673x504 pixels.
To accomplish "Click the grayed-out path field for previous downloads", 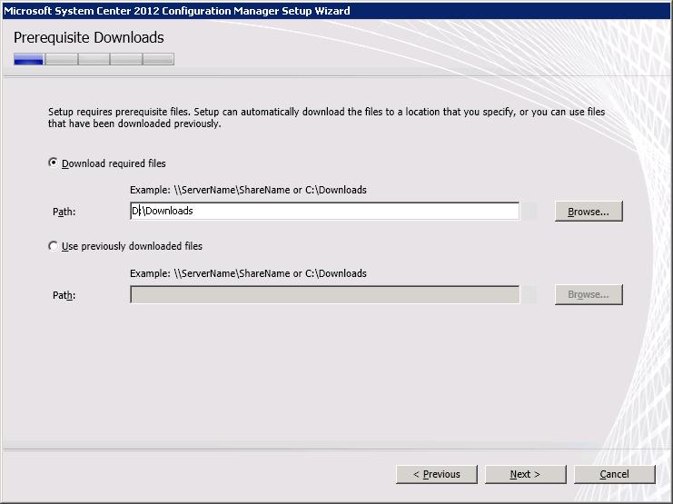I will click(324, 295).
